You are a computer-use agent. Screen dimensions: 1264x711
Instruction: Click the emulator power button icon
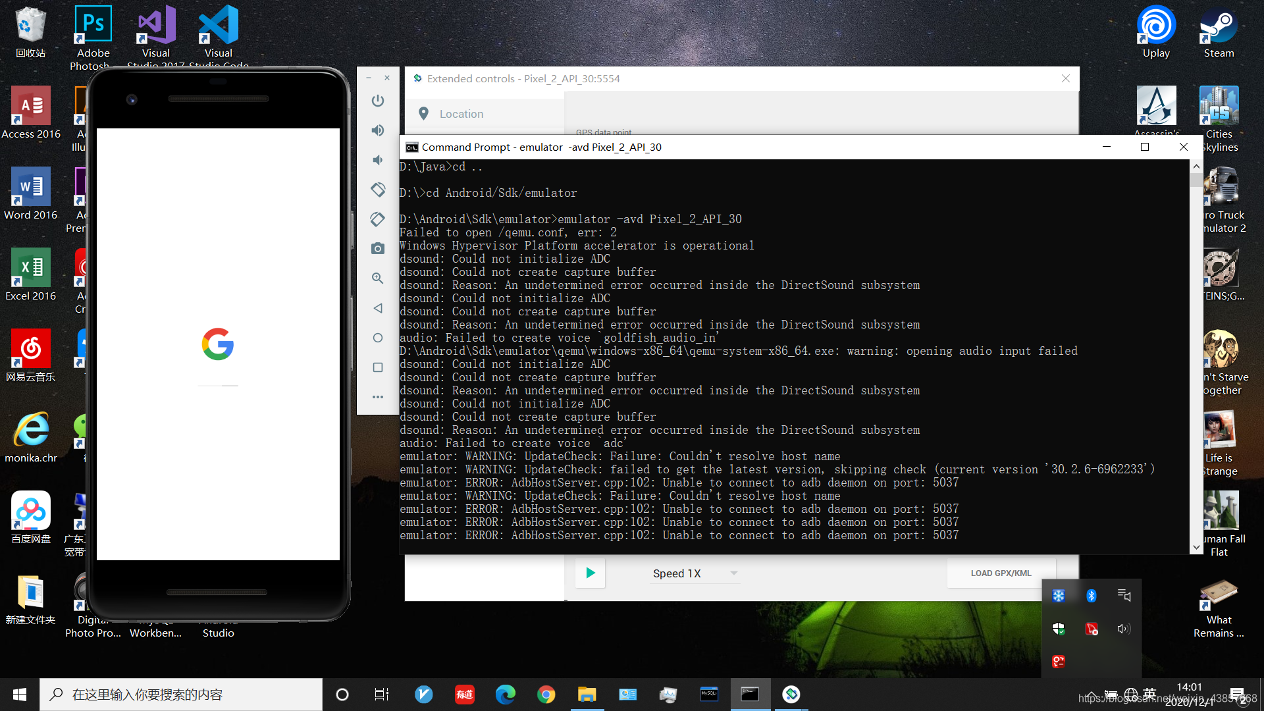377,101
